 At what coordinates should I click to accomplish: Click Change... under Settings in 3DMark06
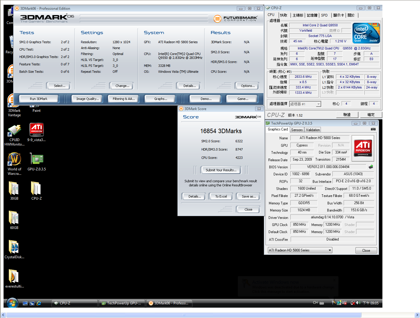pos(121,86)
